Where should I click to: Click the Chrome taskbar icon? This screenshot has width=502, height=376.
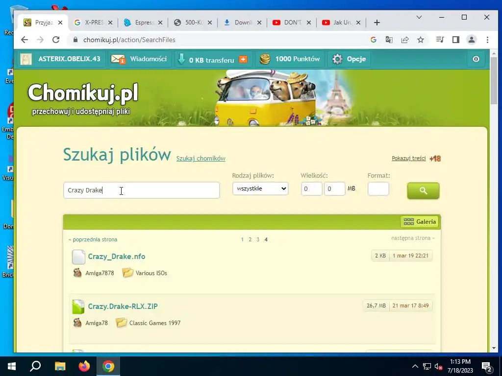click(x=108, y=366)
